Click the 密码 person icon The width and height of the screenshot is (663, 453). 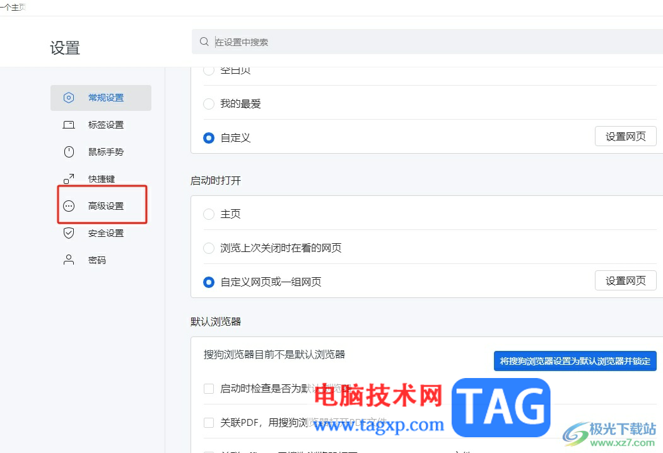click(69, 260)
